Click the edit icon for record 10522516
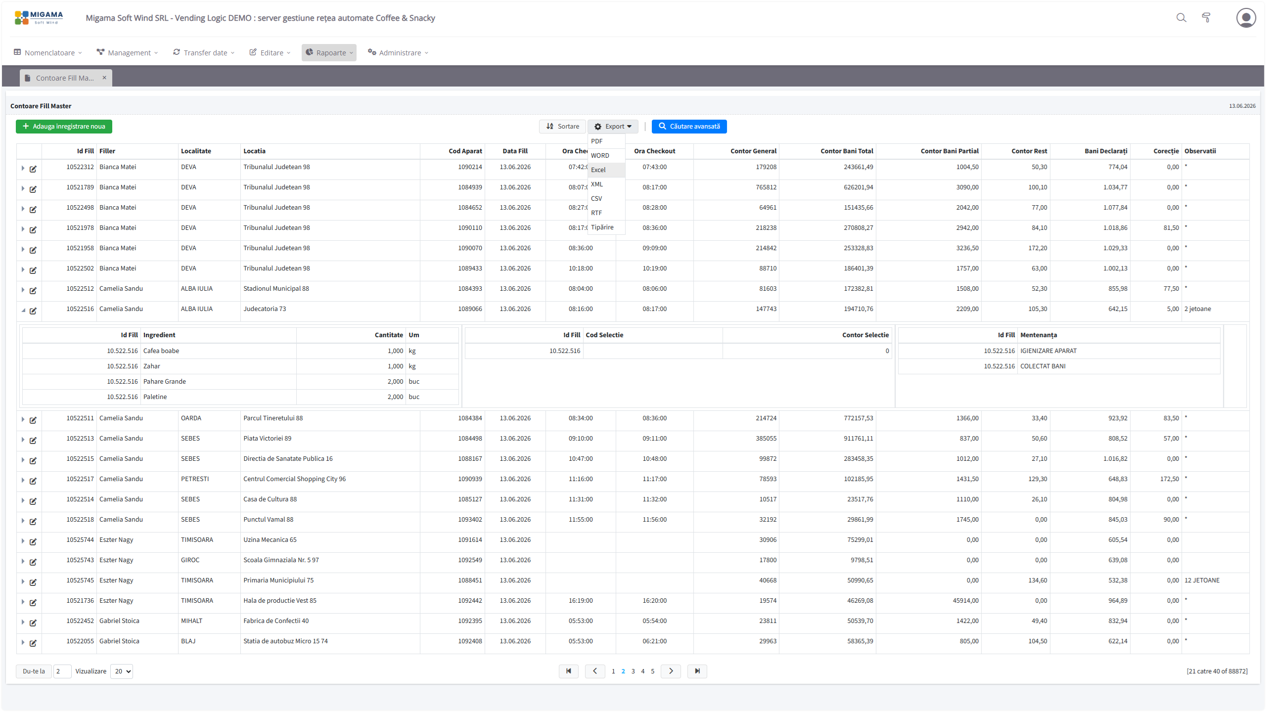 (33, 311)
